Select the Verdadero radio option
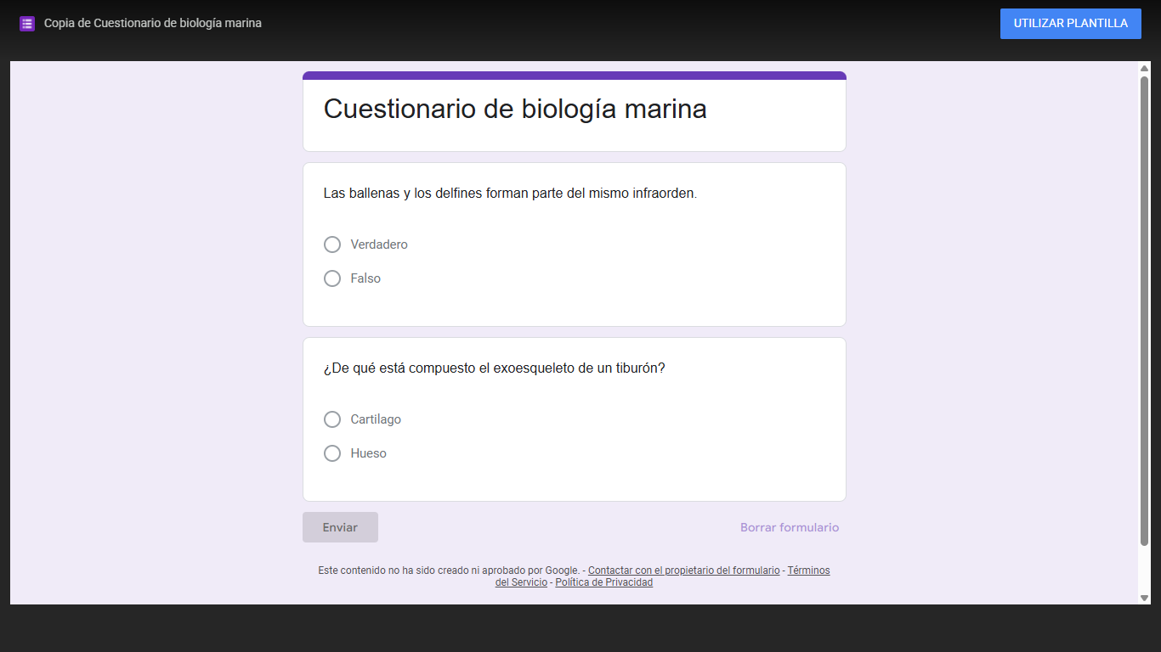Image resolution: width=1161 pixels, height=652 pixels. click(332, 244)
